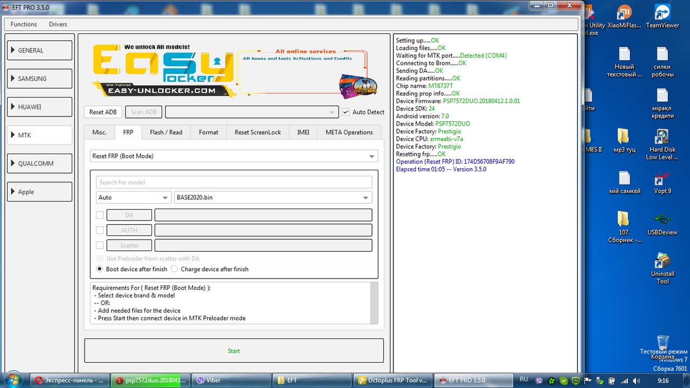Click the DA file browse button
Viewport: 690px width, 388px height.
129,215
